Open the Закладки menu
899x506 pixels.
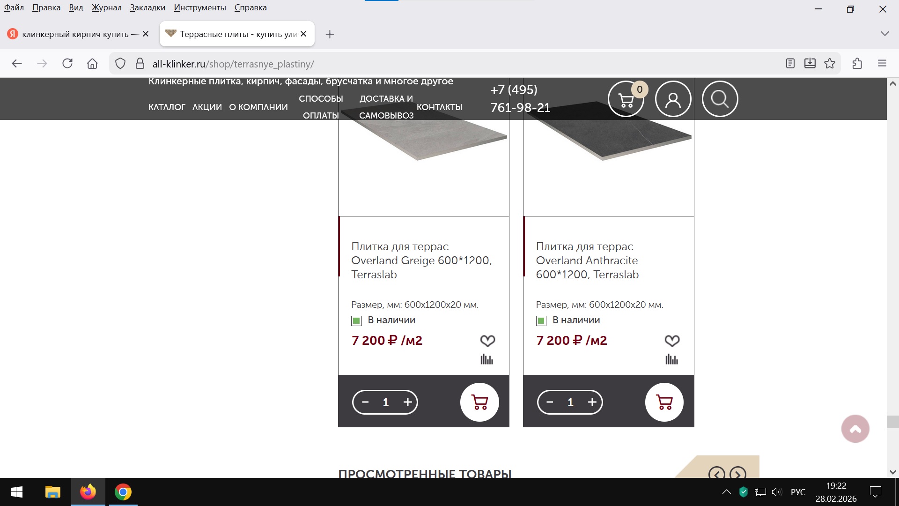tap(147, 7)
